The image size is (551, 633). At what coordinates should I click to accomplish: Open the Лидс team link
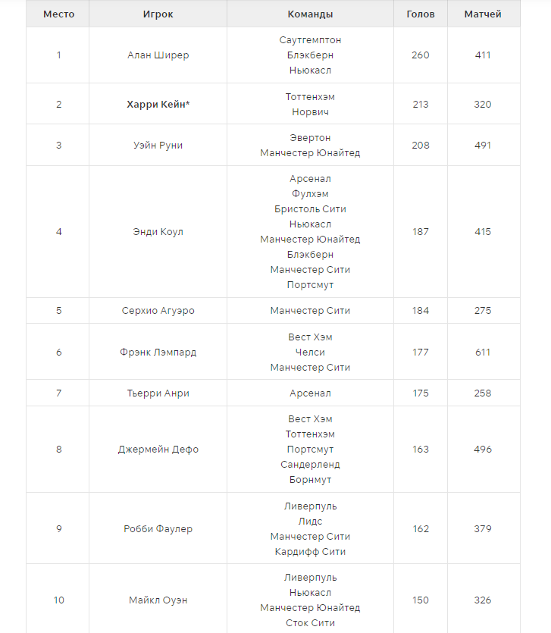tap(310, 522)
